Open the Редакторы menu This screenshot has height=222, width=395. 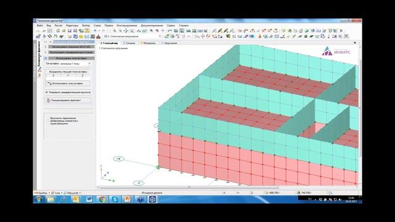click(x=72, y=25)
